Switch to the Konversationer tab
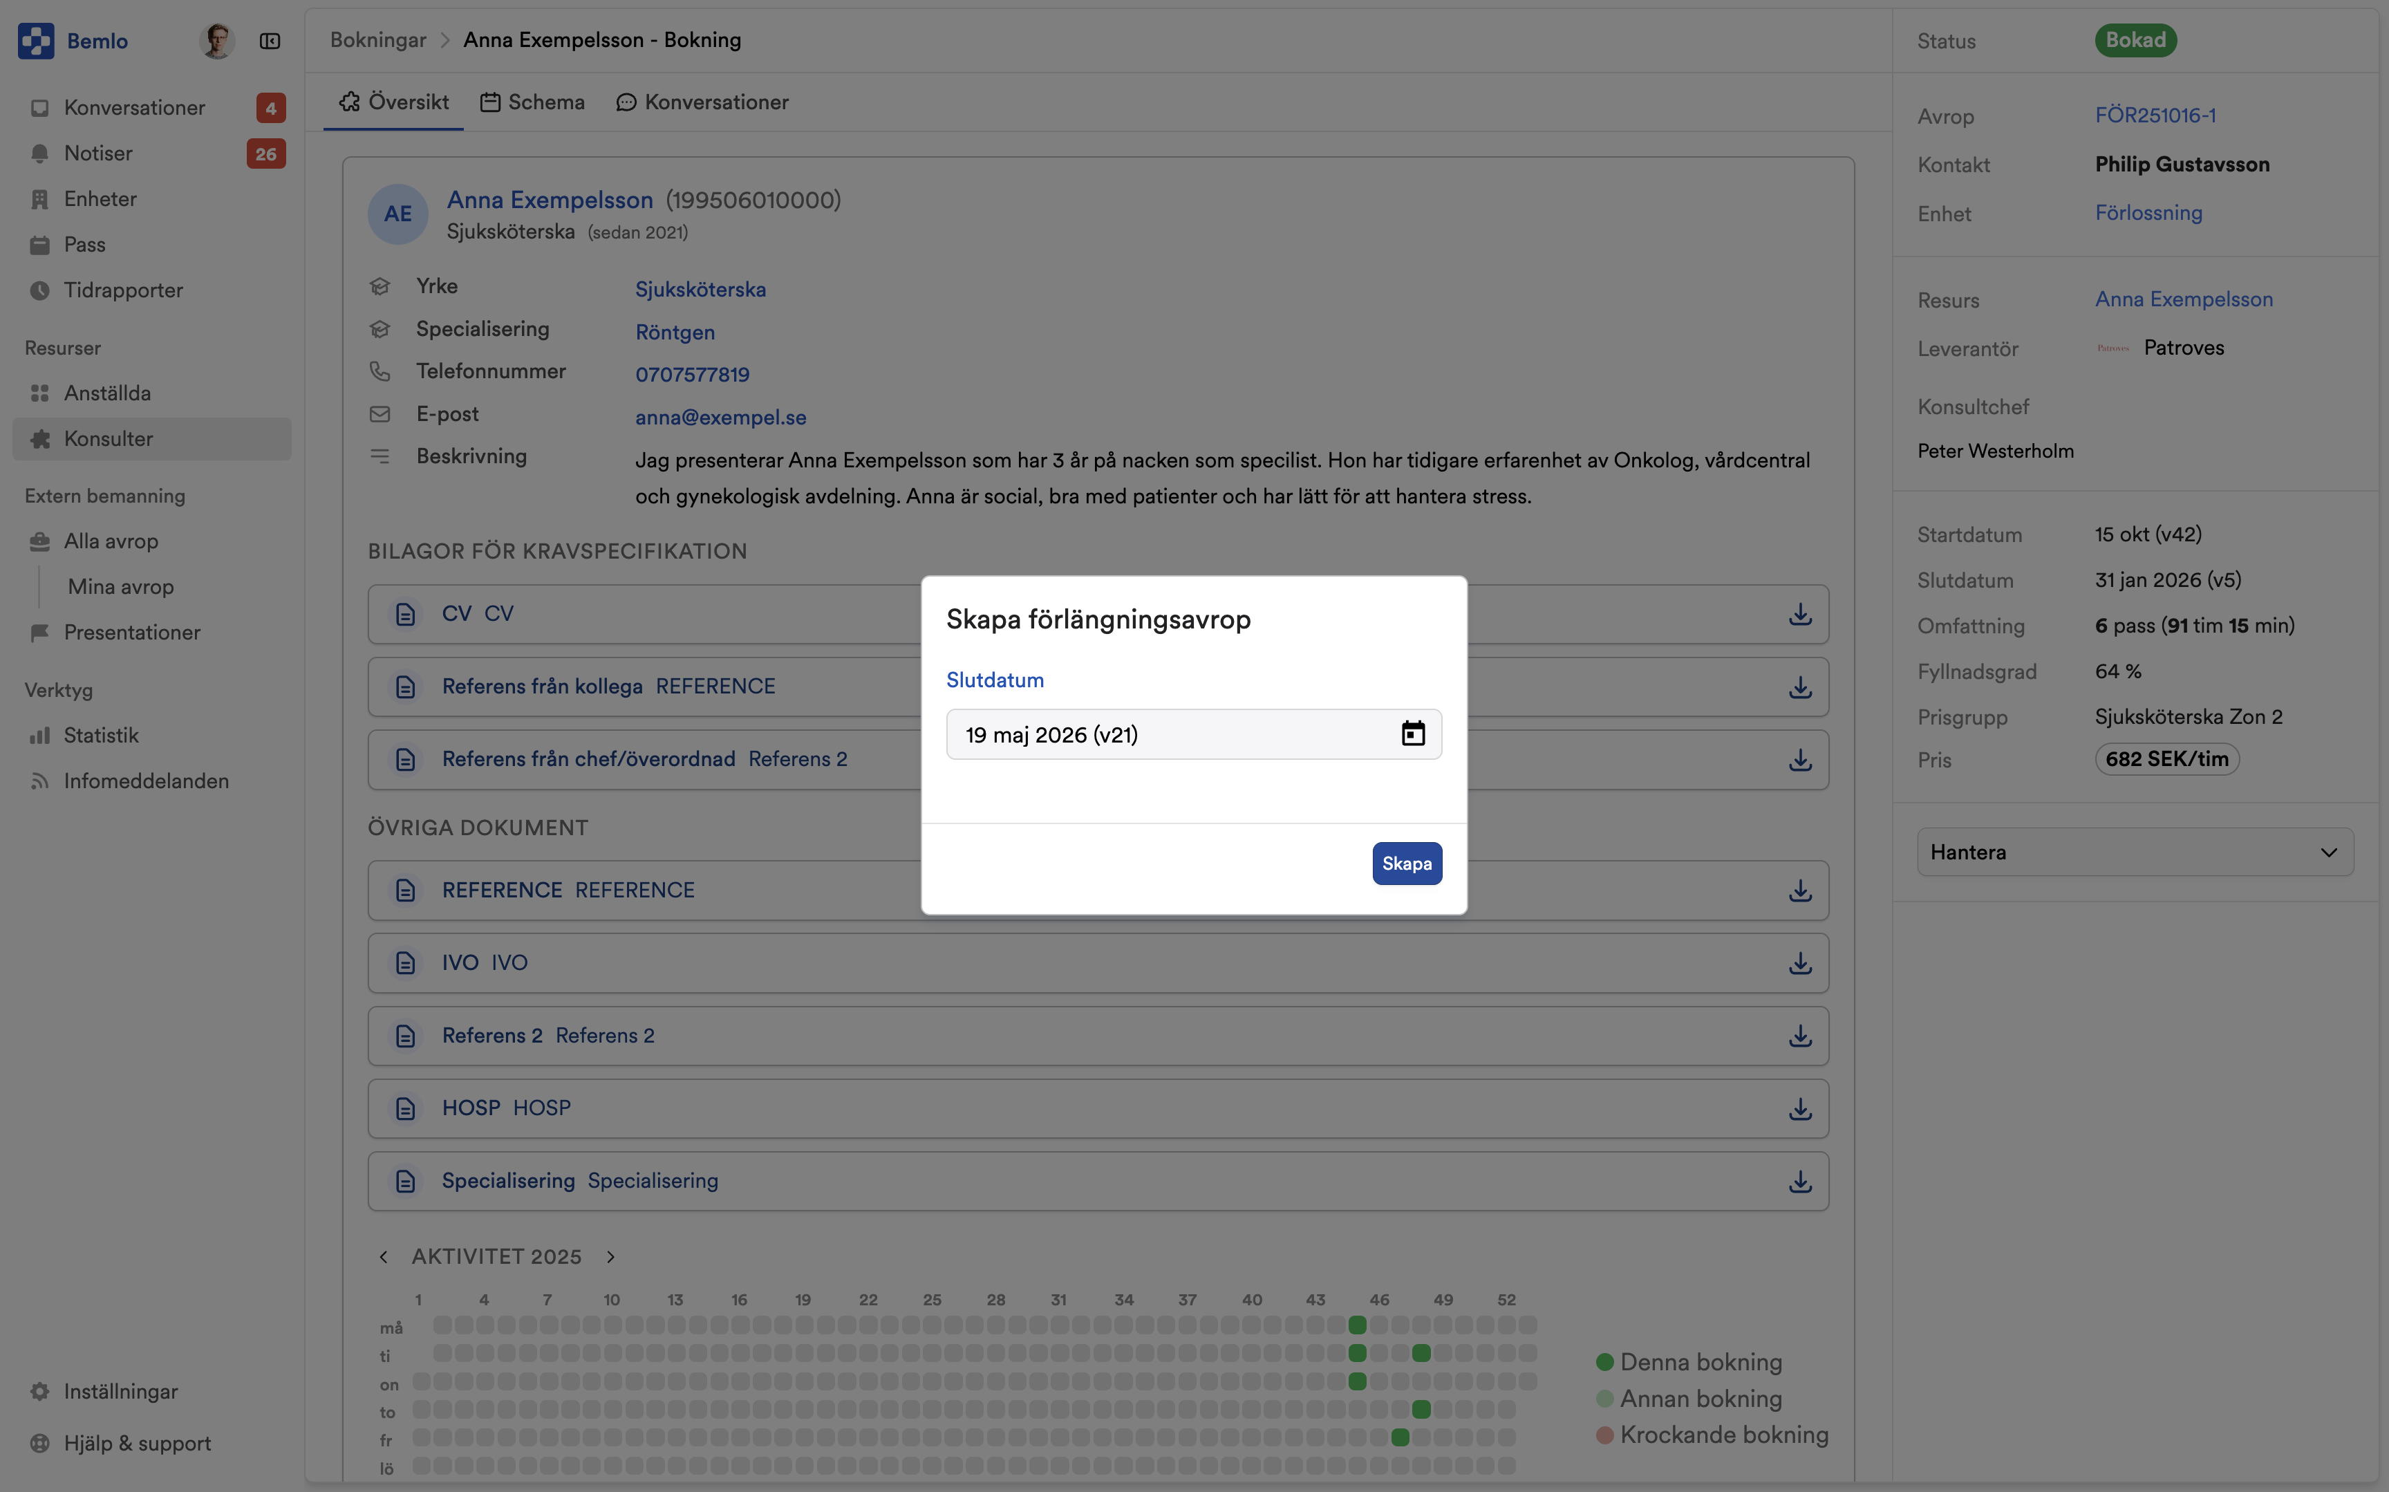Screen dimensions: 2389x1492 click(x=702, y=102)
